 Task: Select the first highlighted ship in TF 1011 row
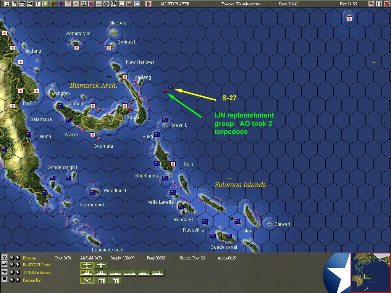click(x=87, y=273)
